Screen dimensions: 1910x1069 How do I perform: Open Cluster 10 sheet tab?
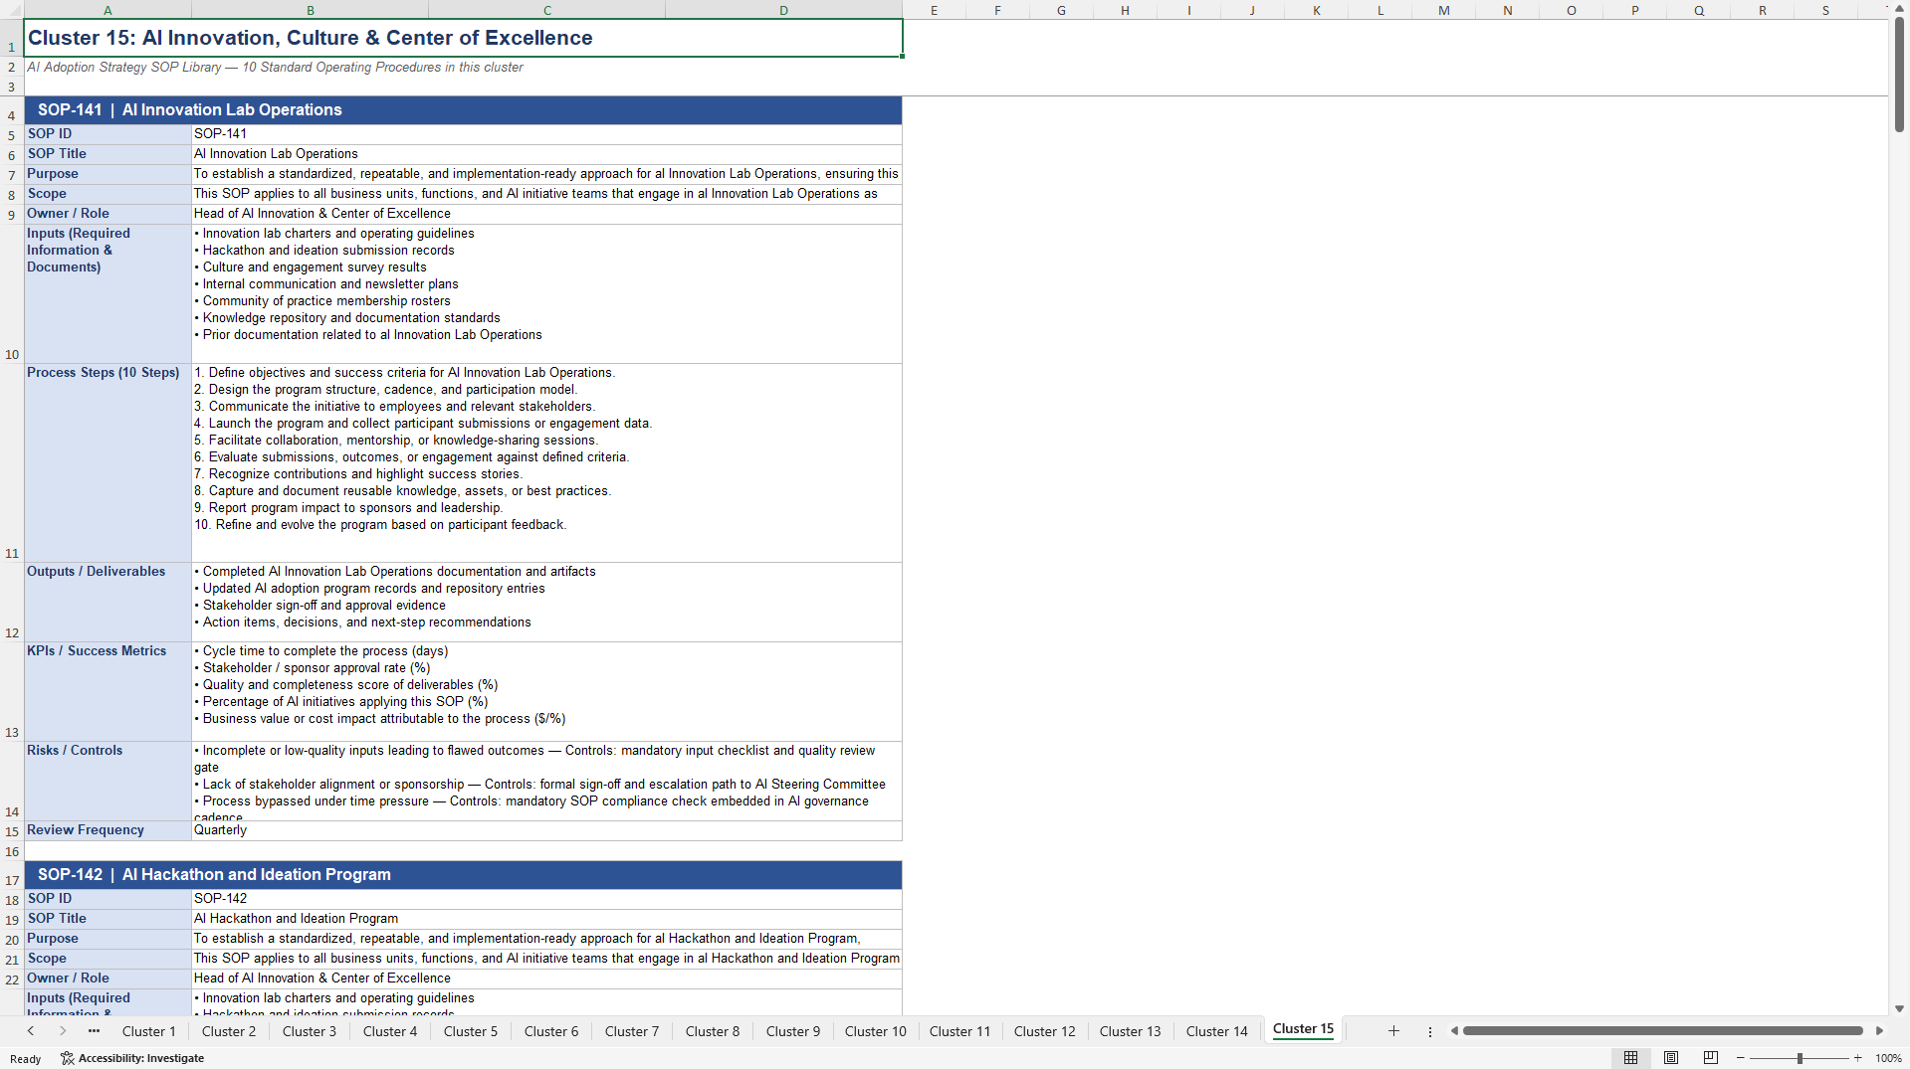pyautogui.click(x=876, y=1031)
